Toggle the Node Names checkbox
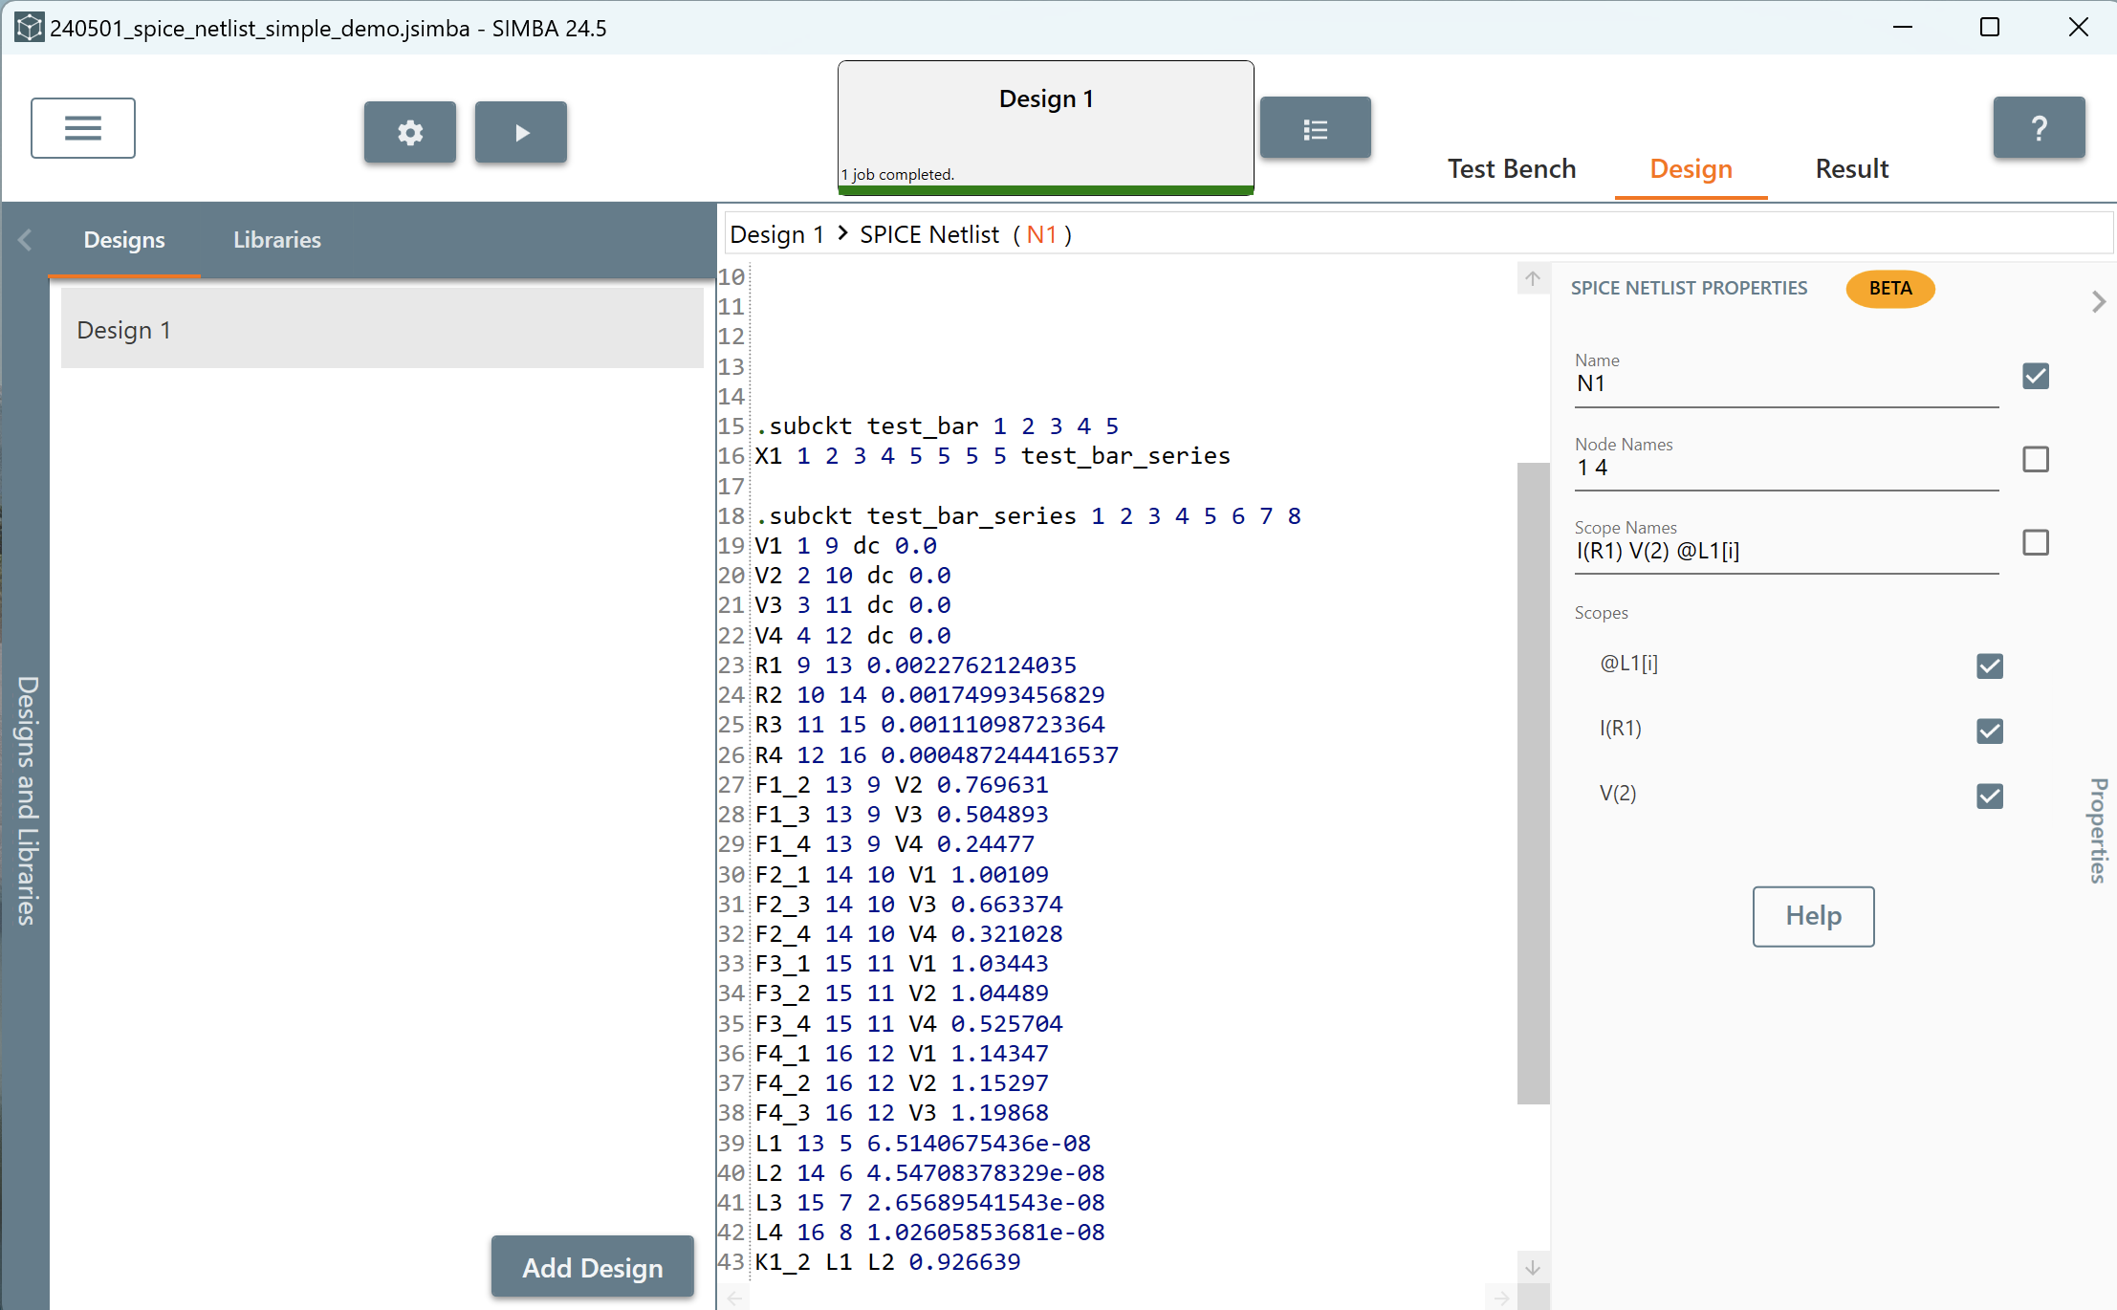 (x=2036, y=459)
